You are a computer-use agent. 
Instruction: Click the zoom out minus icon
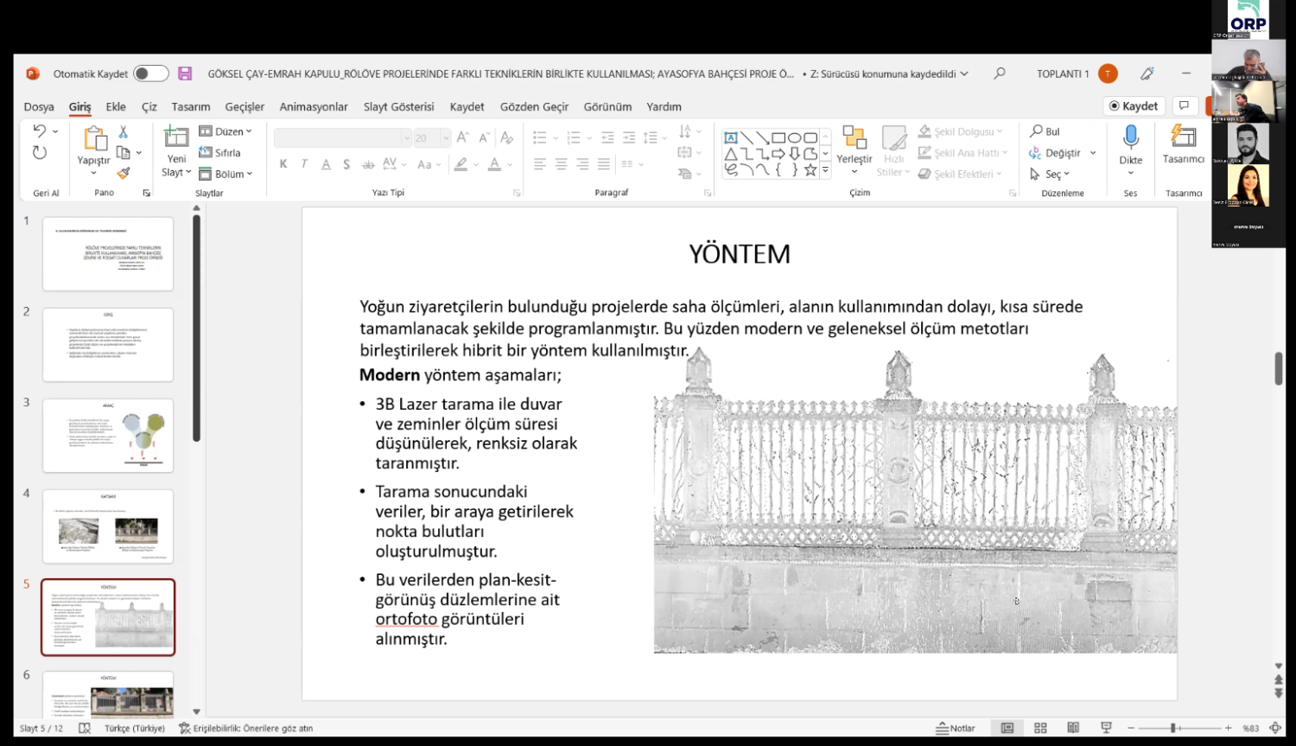(x=1131, y=728)
